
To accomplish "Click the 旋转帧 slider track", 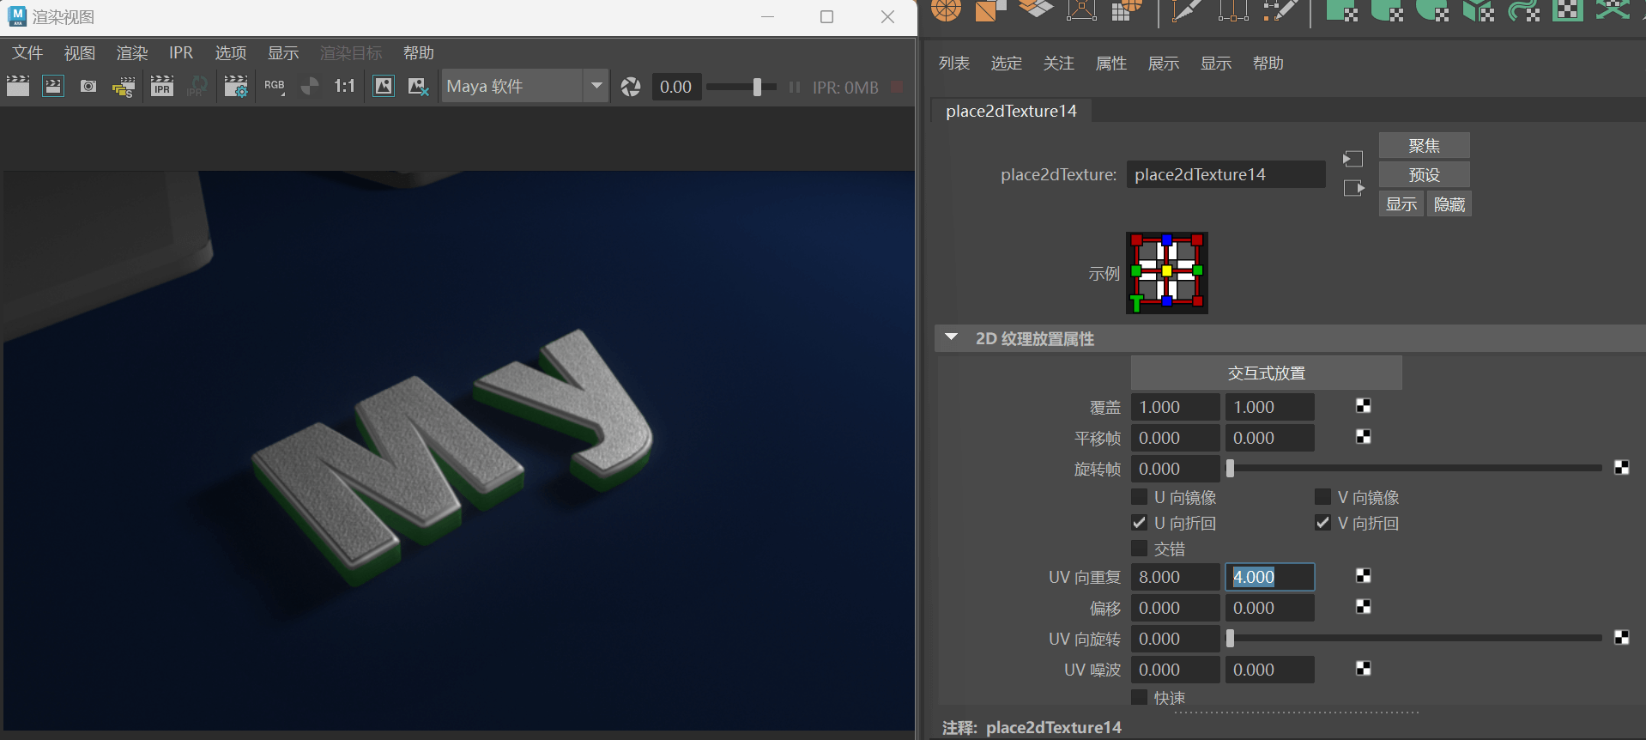I will pos(1416,469).
